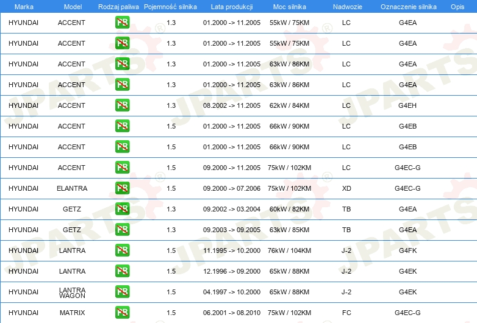Click the Pojemność silnika column header
Screen dimensions: 477x323
170,7
